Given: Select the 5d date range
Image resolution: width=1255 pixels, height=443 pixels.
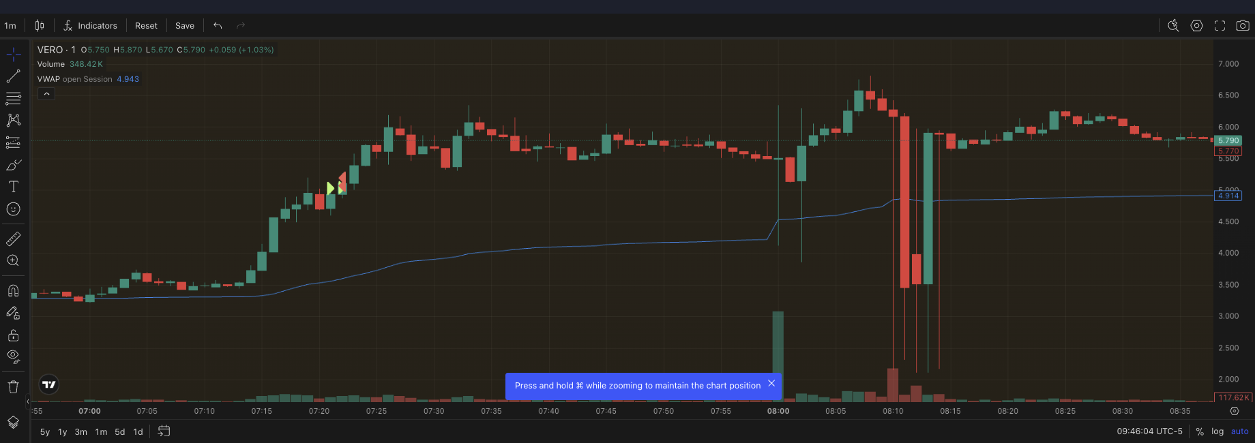Looking at the screenshot, I should pos(119,432).
